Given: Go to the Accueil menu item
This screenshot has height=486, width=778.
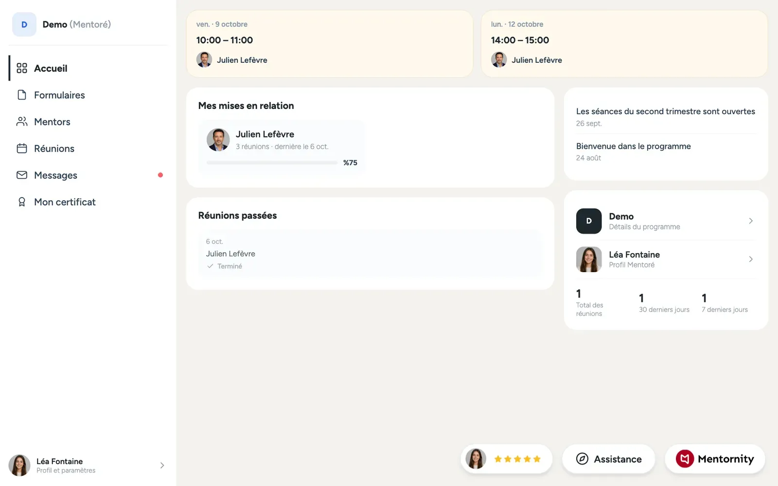Looking at the screenshot, I should pyautogui.click(x=88, y=68).
